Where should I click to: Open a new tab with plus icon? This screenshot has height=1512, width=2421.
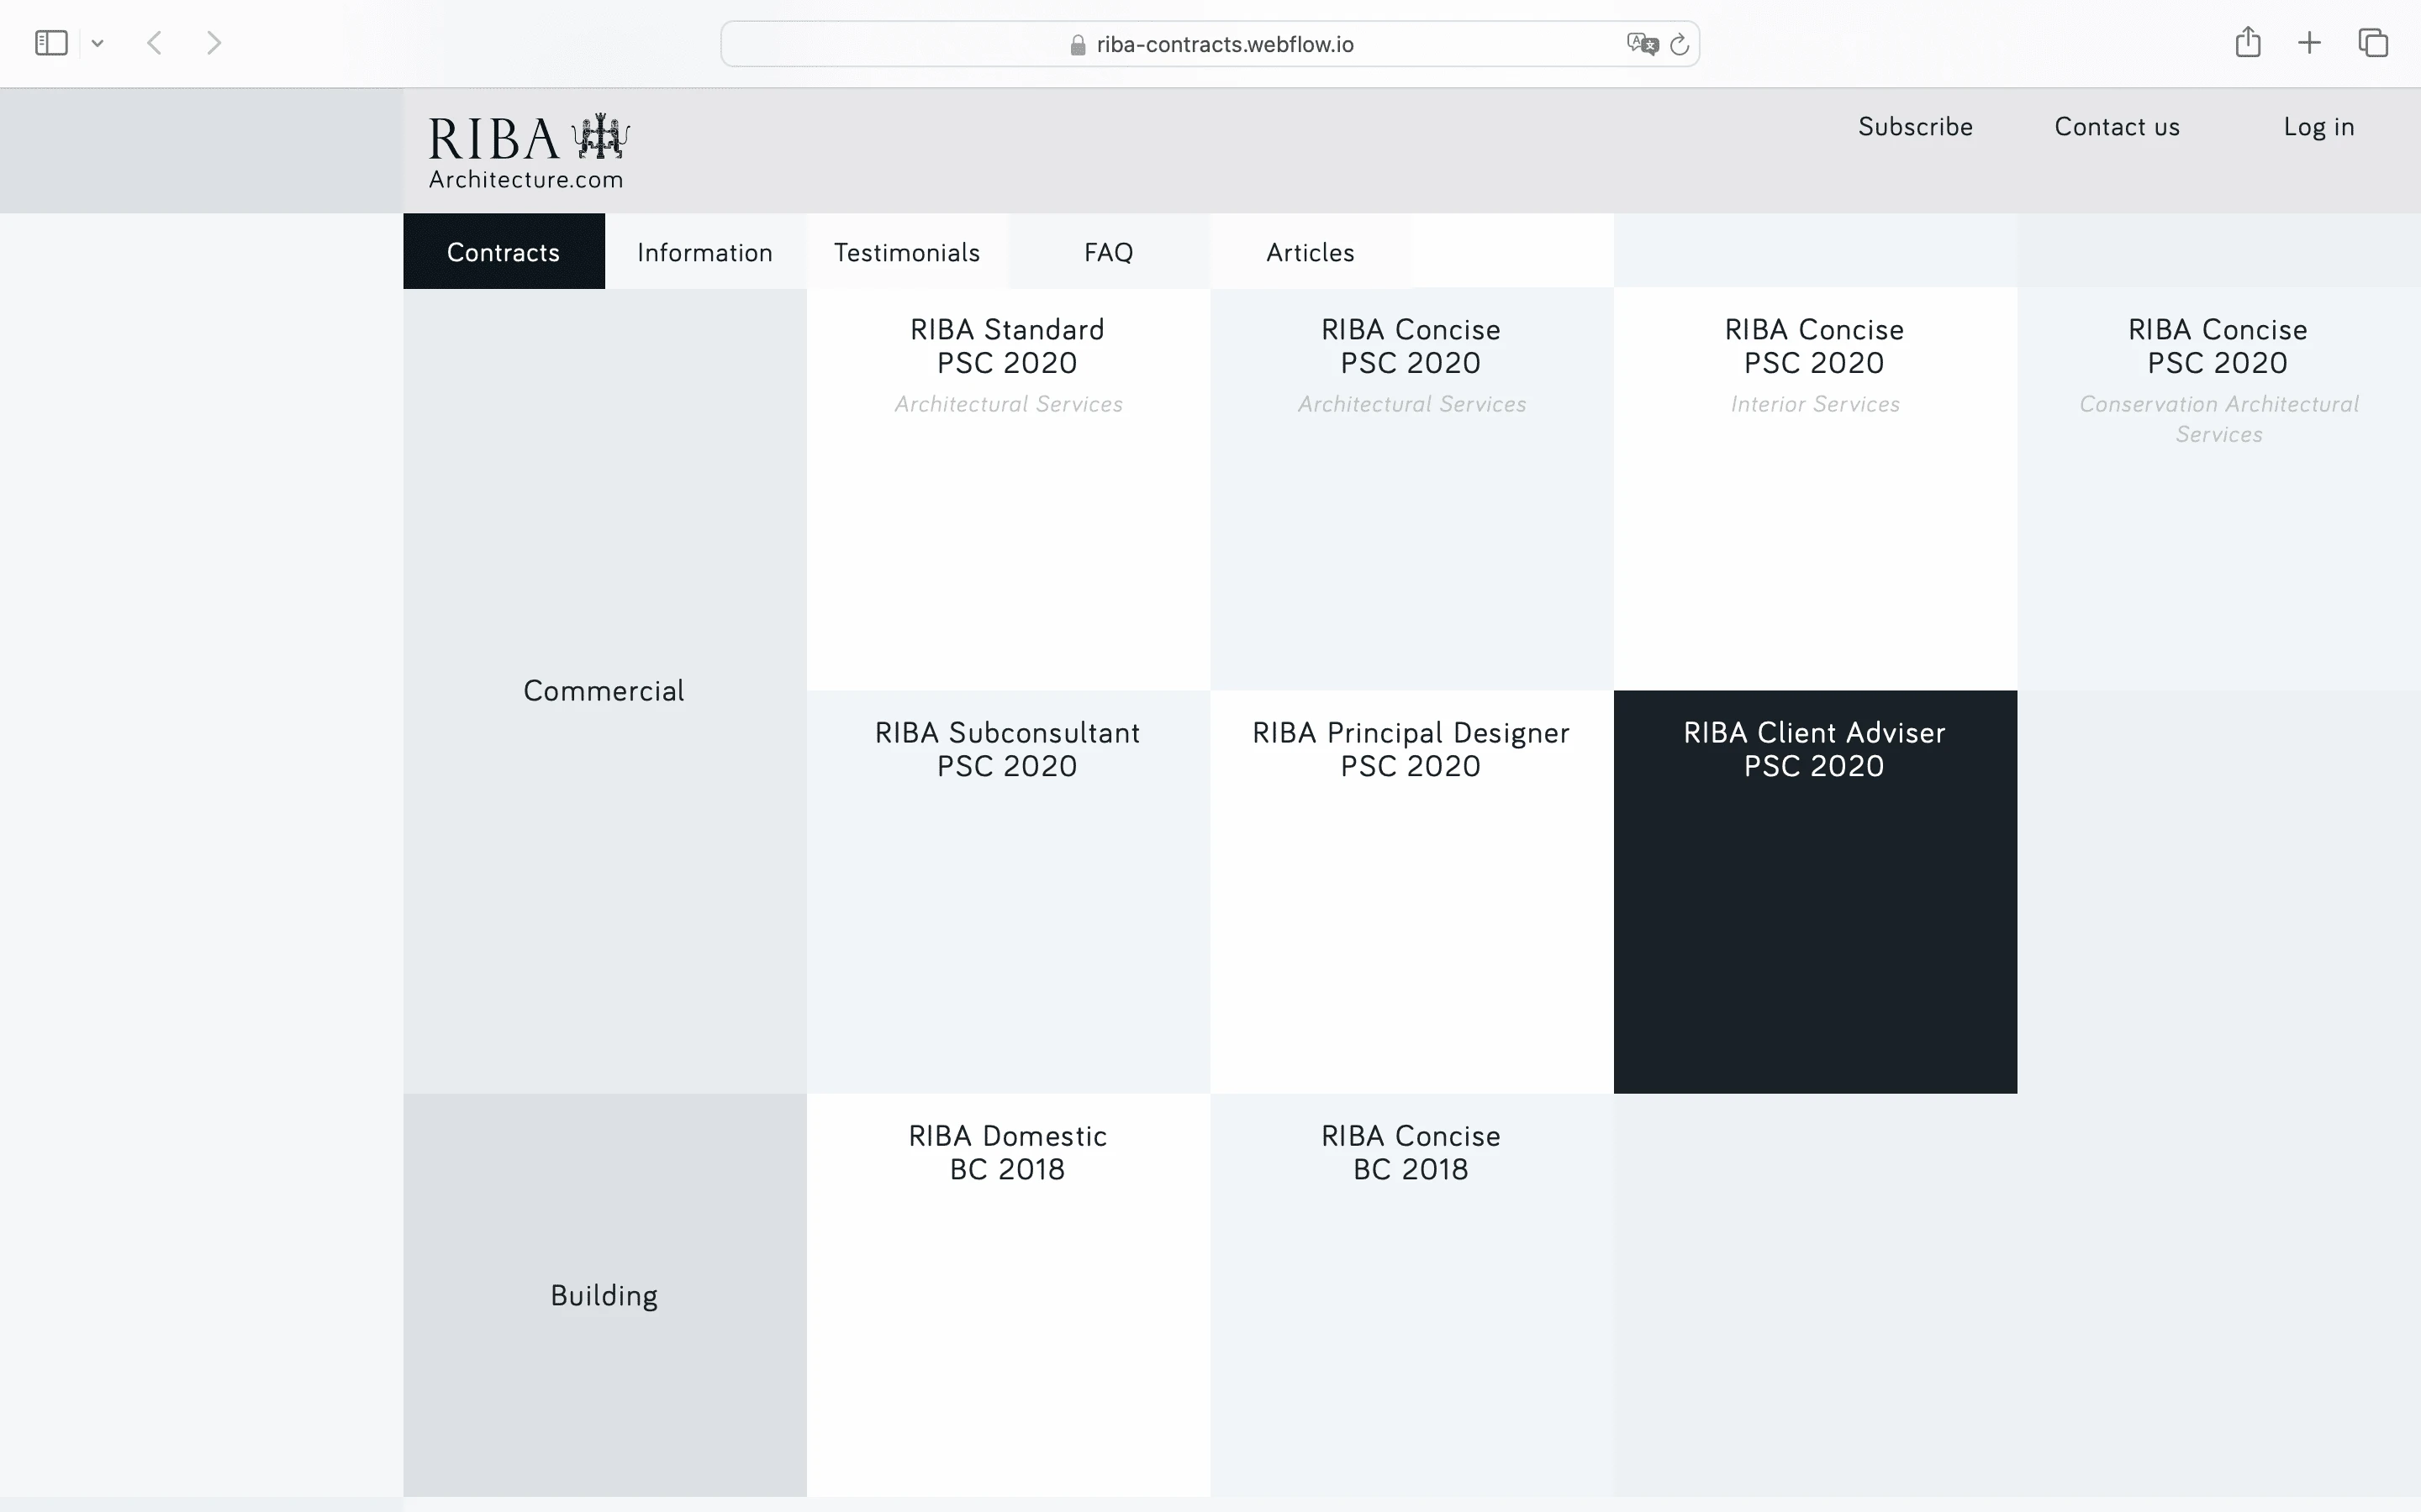2309,43
